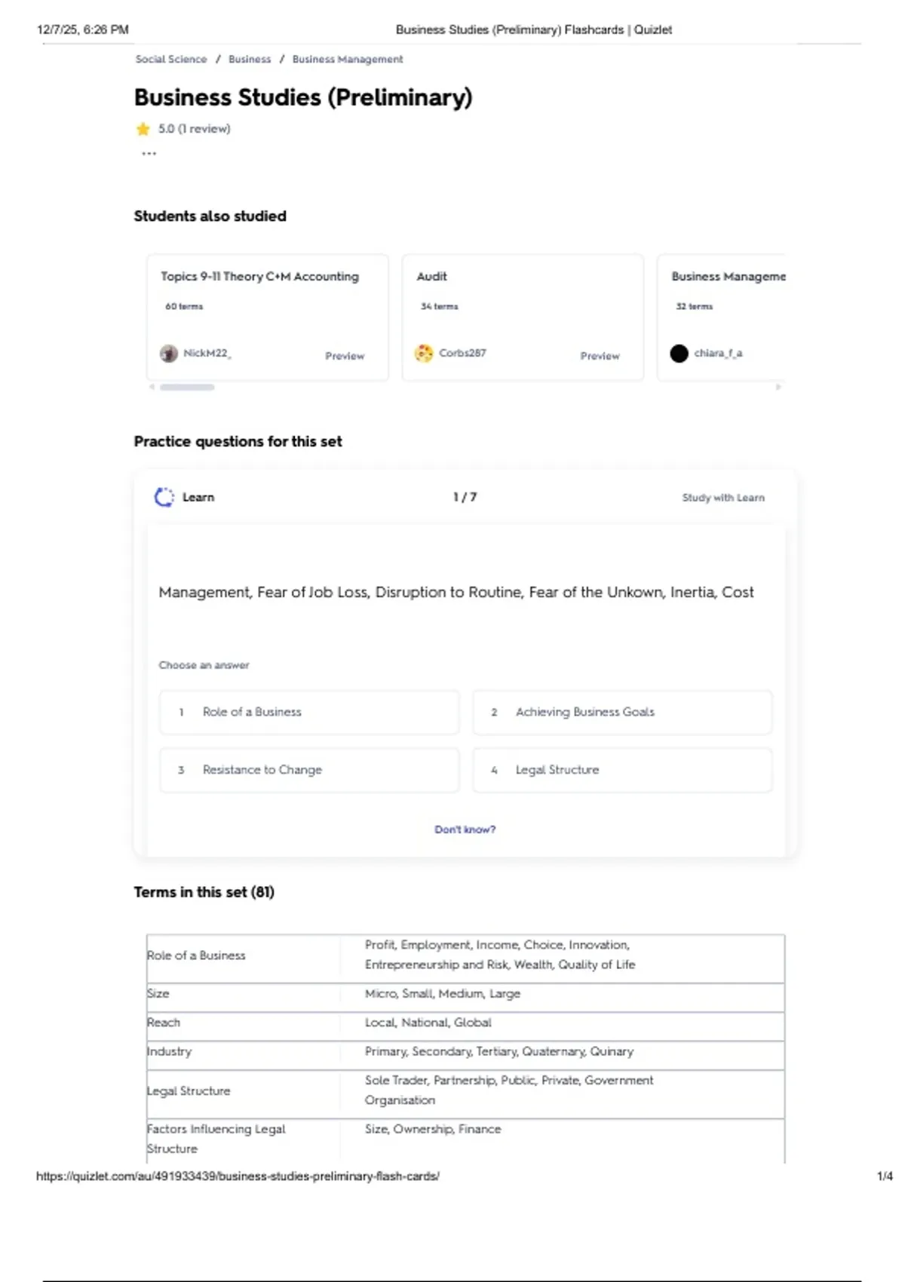Pick answer 'Achieving Business Goals'

[x=622, y=712]
